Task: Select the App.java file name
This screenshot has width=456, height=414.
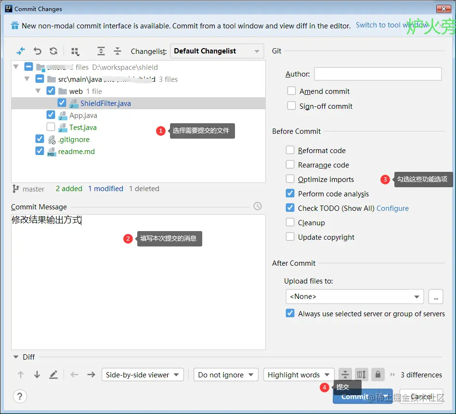Action: point(83,116)
